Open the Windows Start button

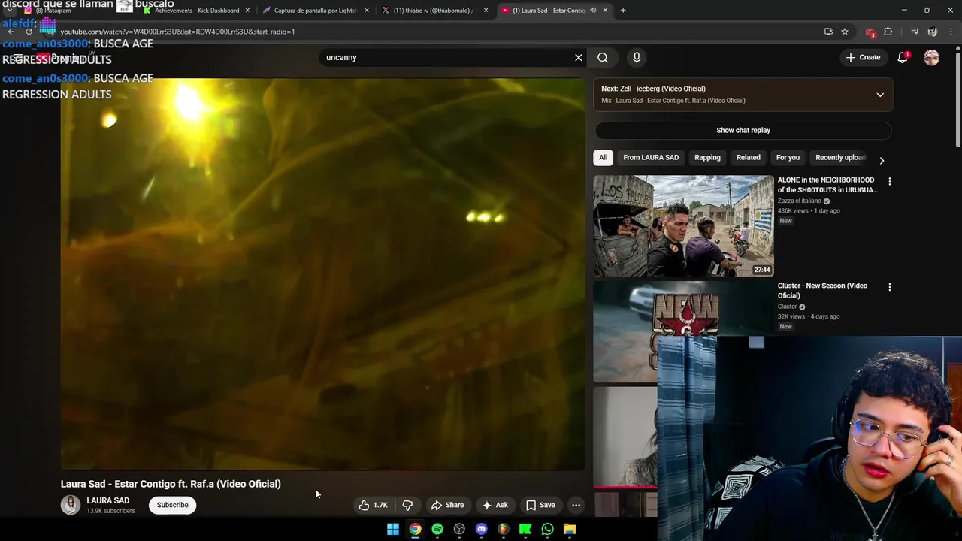[x=393, y=529]
